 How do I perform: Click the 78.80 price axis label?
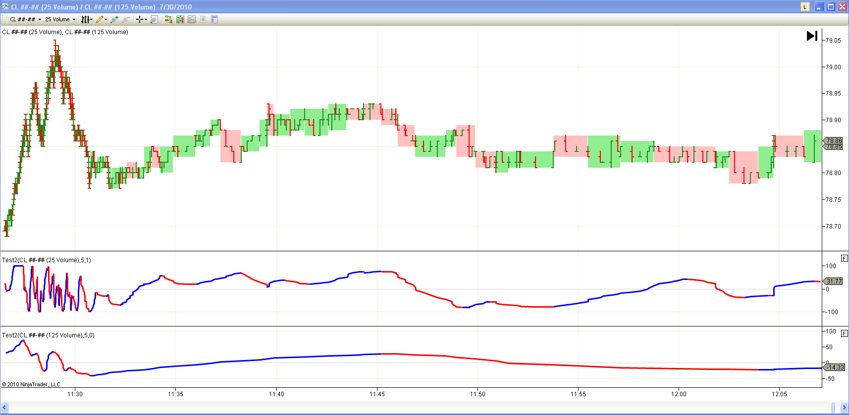pyautogui.click(x=834, y=173)
